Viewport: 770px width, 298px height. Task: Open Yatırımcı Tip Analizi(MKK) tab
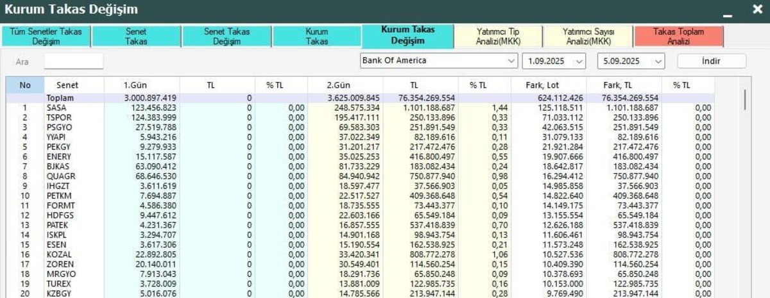[499, 37]
